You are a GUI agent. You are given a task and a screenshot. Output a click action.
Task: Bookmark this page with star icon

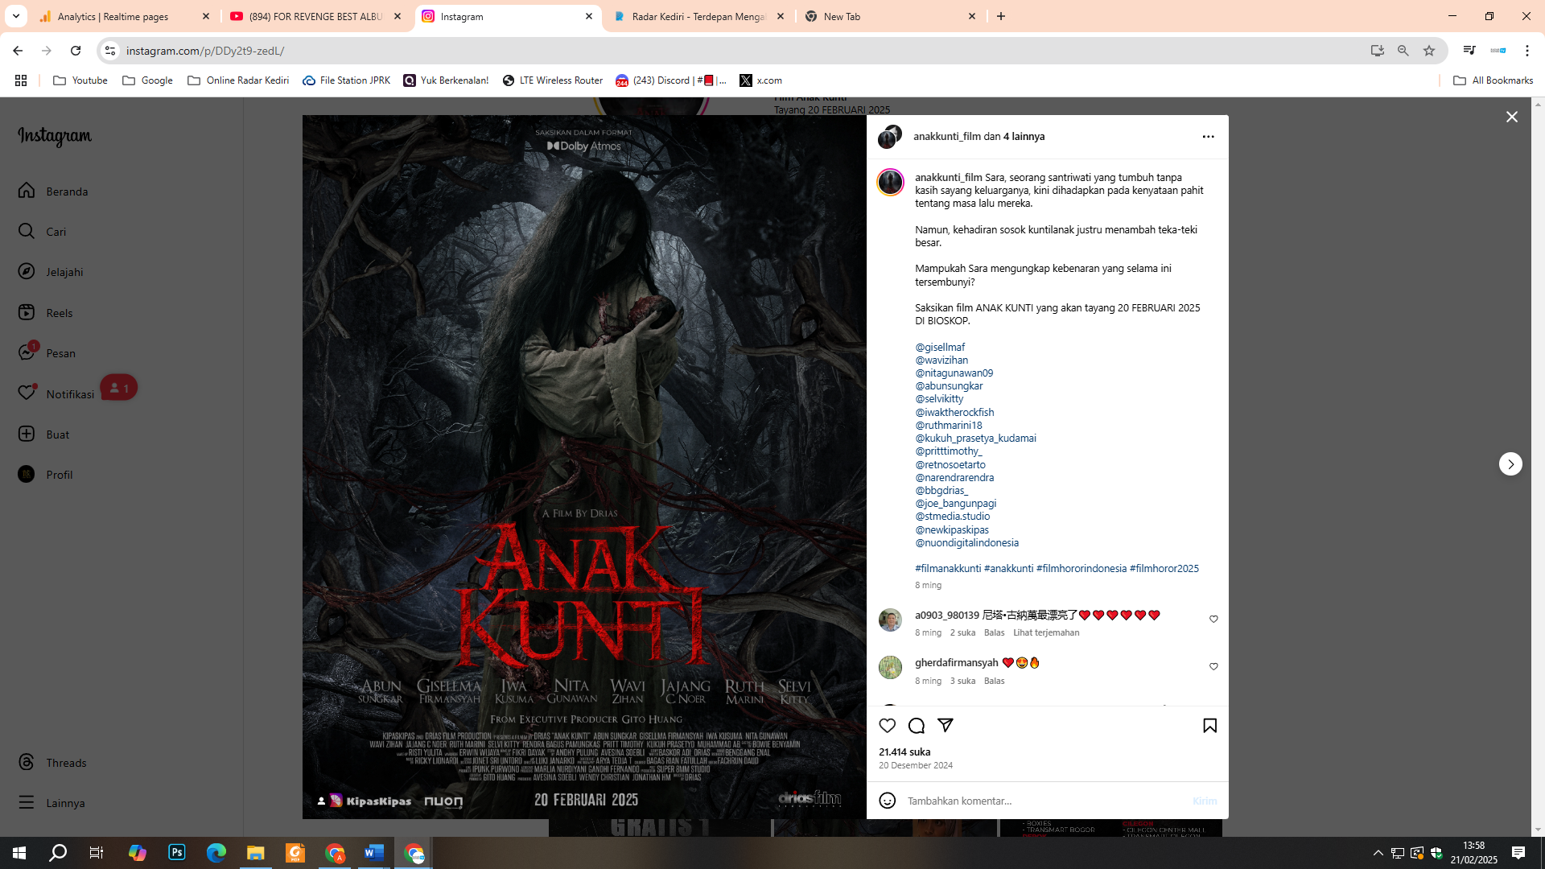[1429, 51]
